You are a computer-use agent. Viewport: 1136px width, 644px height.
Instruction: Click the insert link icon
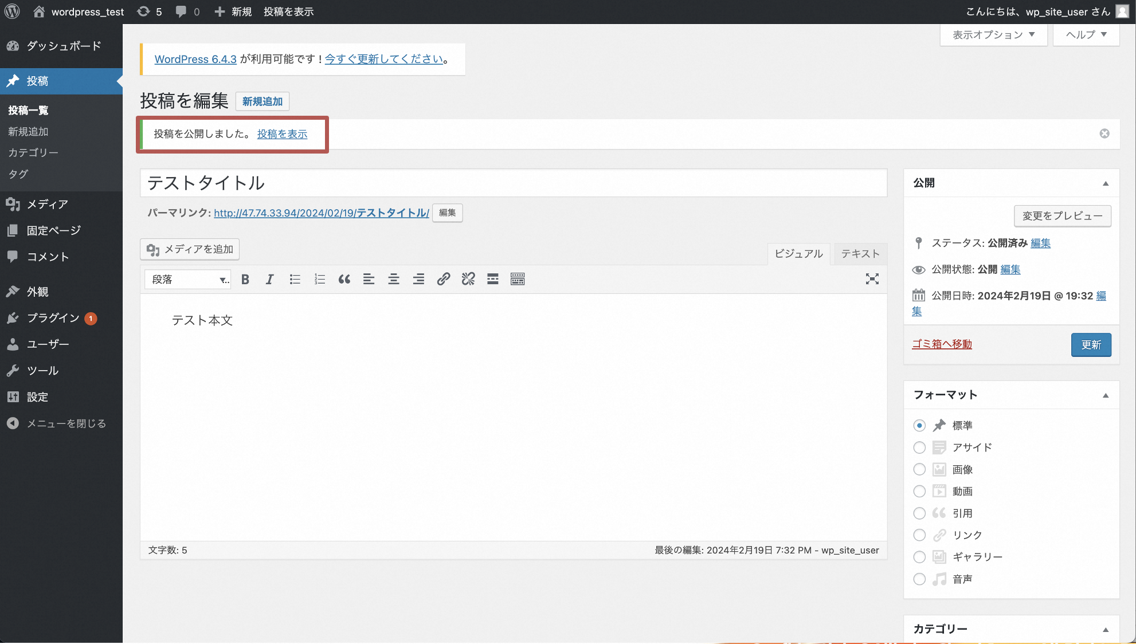[x=443, y=279]
